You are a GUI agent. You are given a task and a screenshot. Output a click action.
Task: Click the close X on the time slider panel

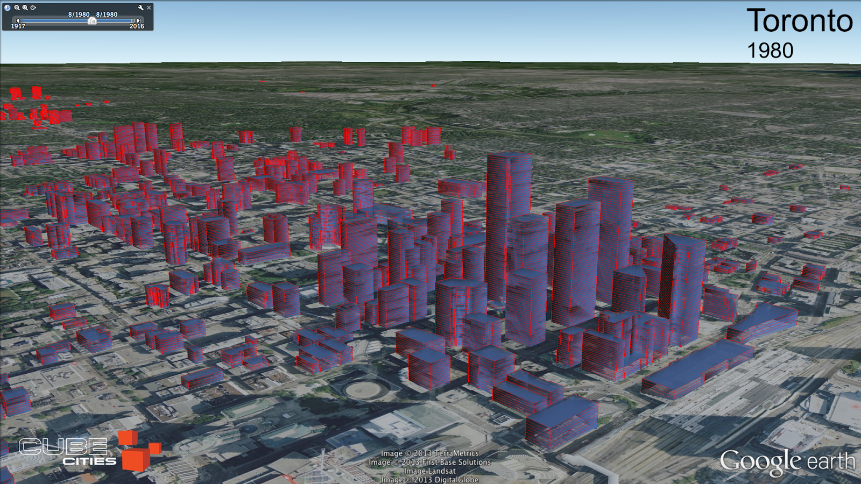click(149, 8)
